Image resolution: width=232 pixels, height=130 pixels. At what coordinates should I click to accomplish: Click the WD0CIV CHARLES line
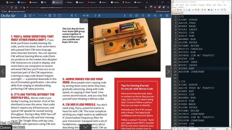click(190, 49)
